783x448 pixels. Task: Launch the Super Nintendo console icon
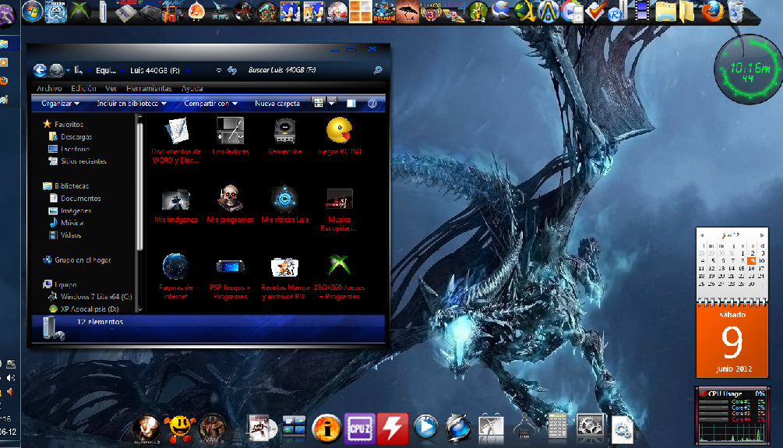click(x=125, y=12)
